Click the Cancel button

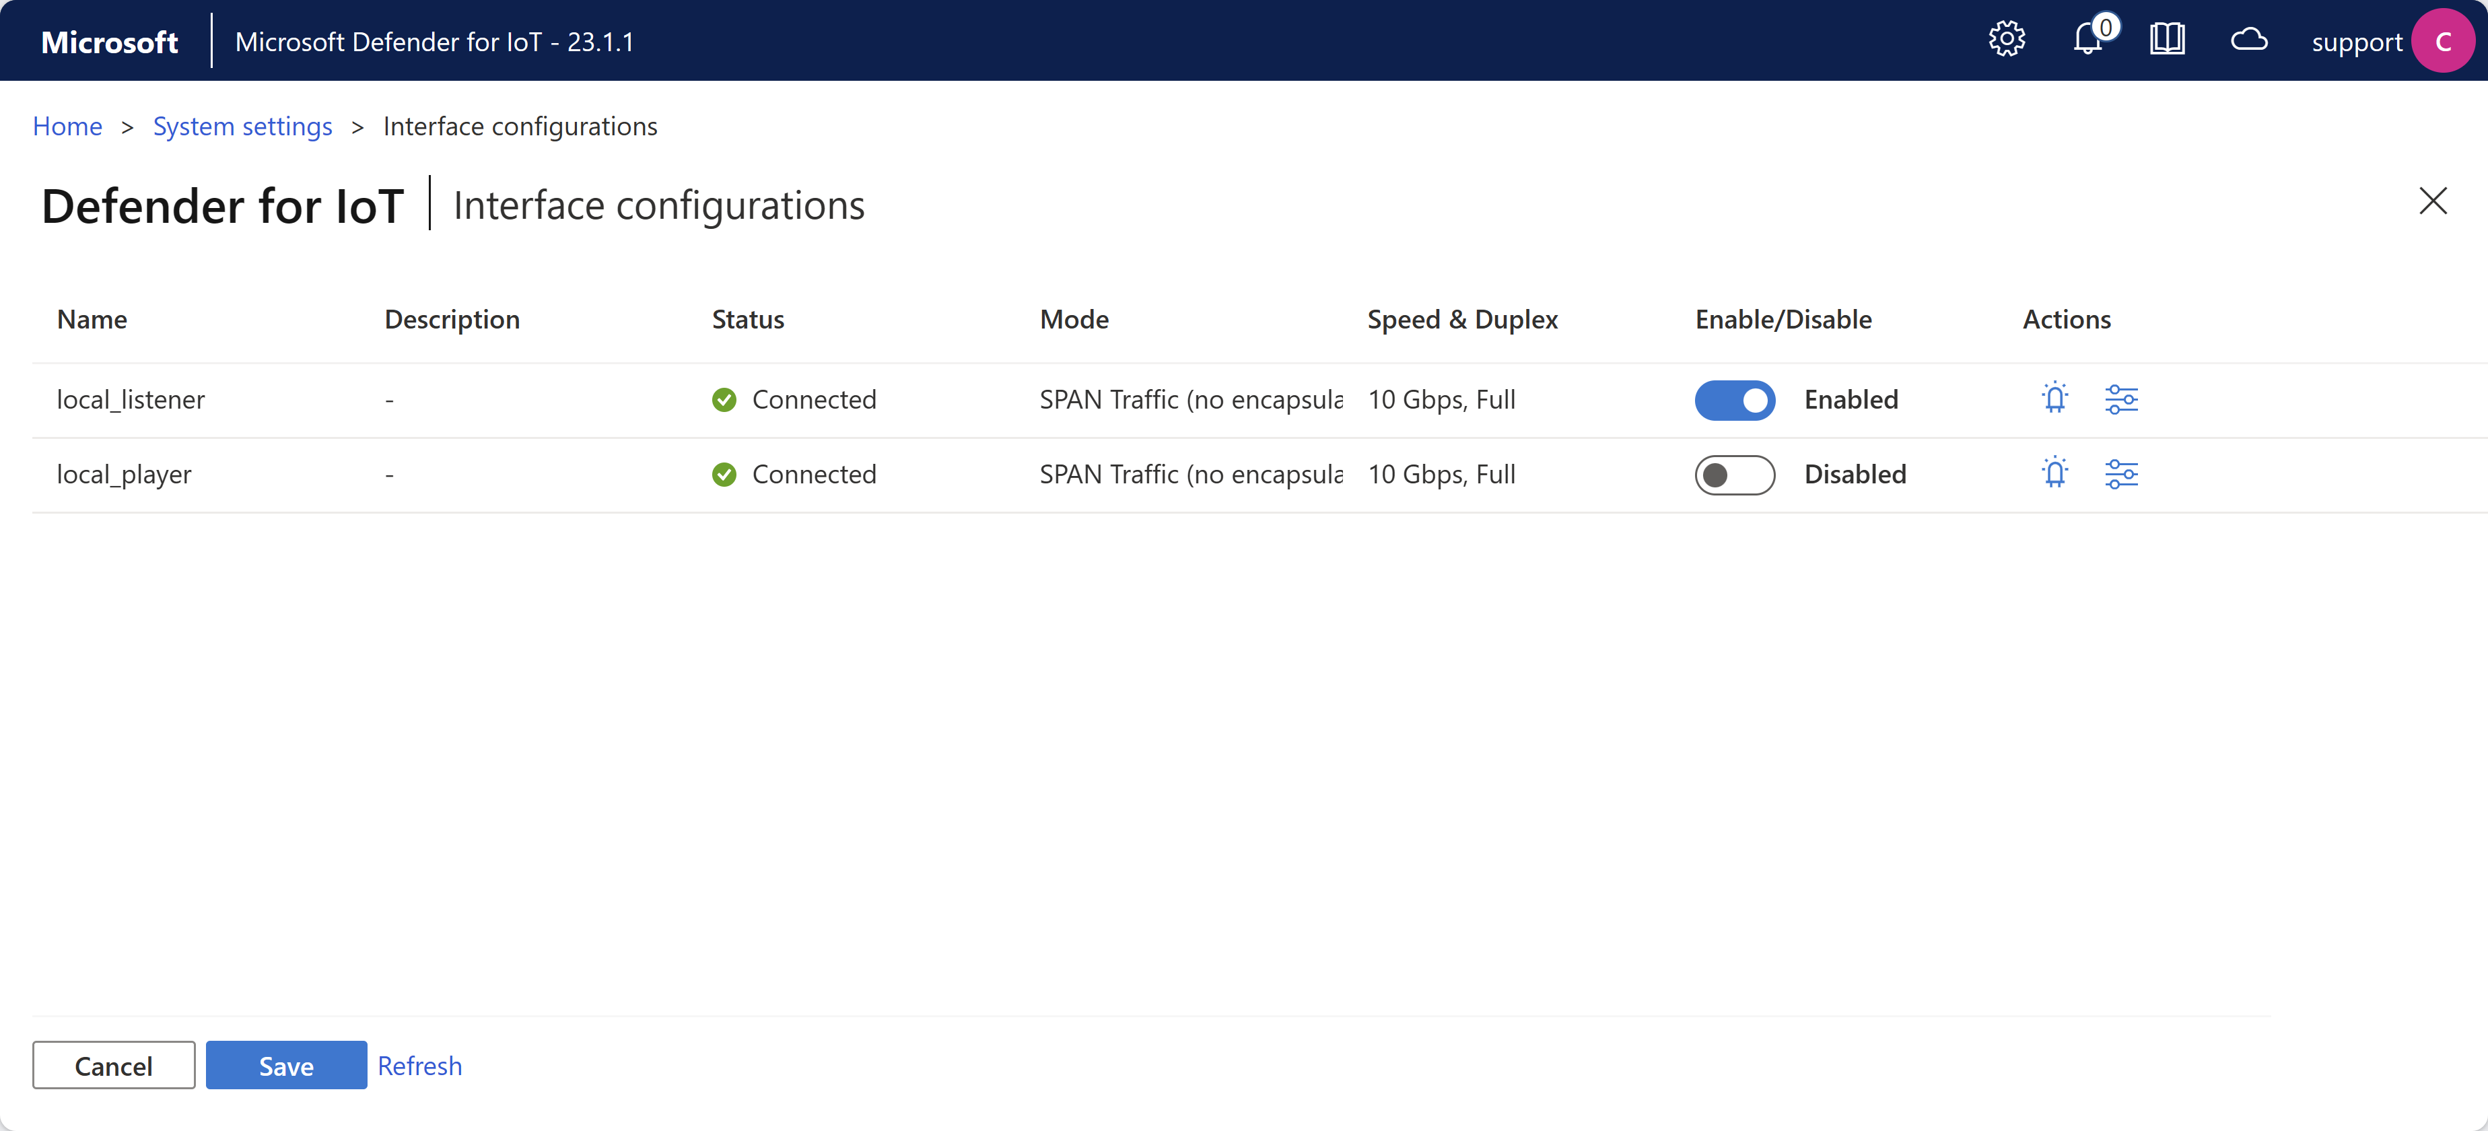(111, 1064)
